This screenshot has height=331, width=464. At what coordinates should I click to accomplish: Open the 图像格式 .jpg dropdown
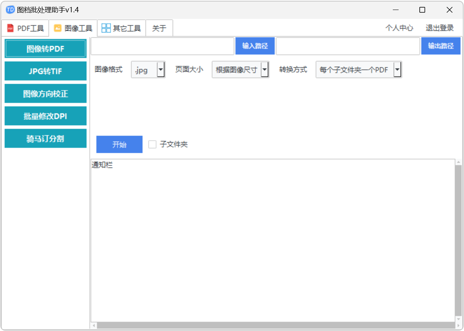coord(148,70)
